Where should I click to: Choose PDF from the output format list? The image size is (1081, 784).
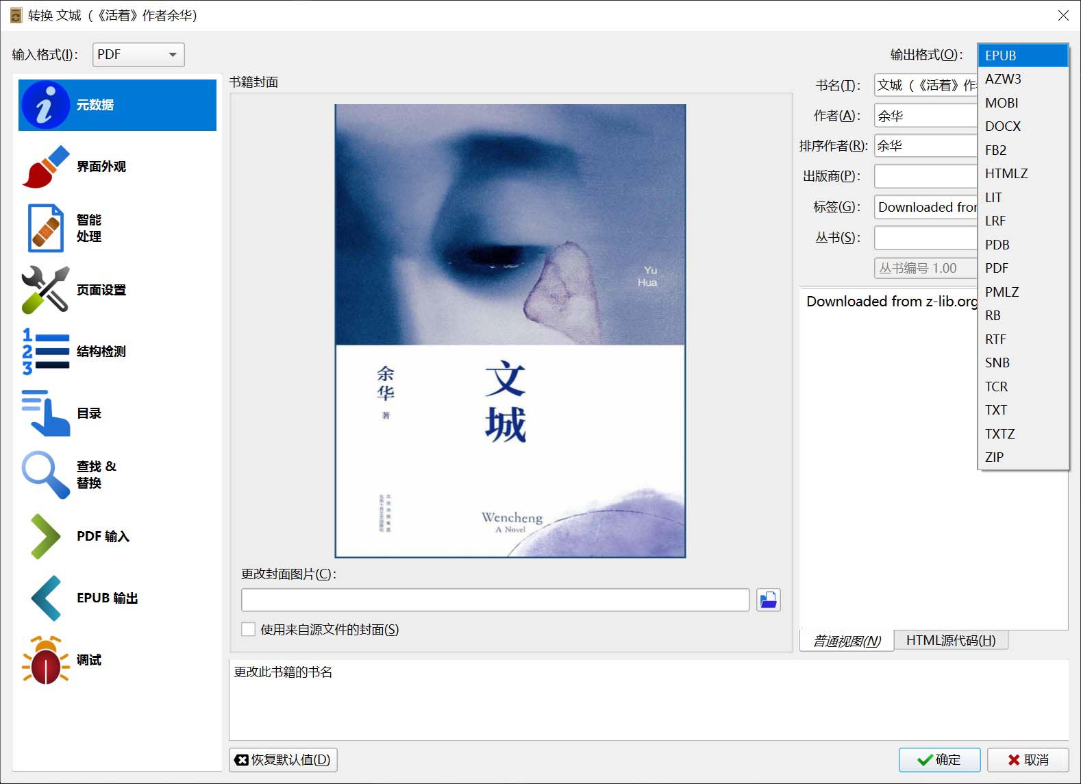(x=1023, y=268)
